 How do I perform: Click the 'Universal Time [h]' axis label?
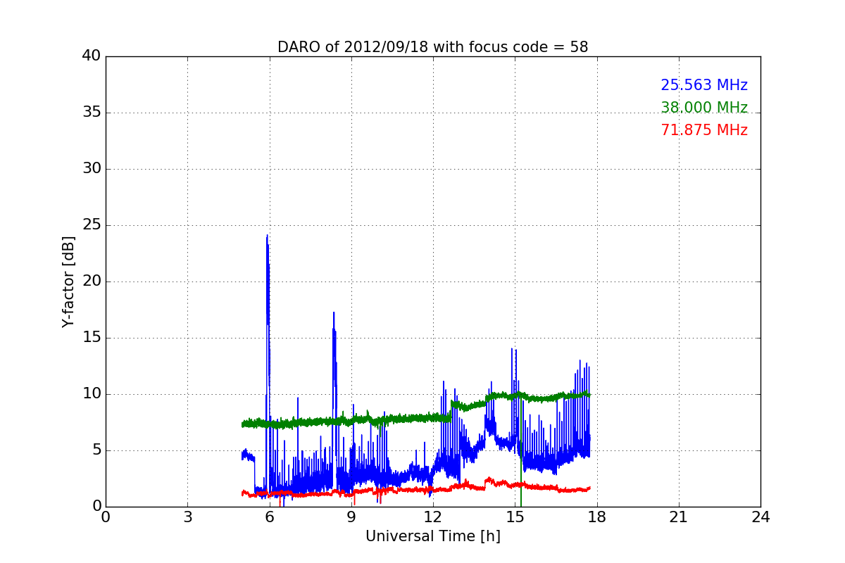[x=433, y=536]
